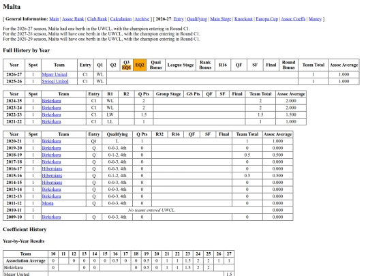This screenshot has height=276, width=368.
Task: Open Mosta team link in 2011-12 row
Action: point(48,203)
